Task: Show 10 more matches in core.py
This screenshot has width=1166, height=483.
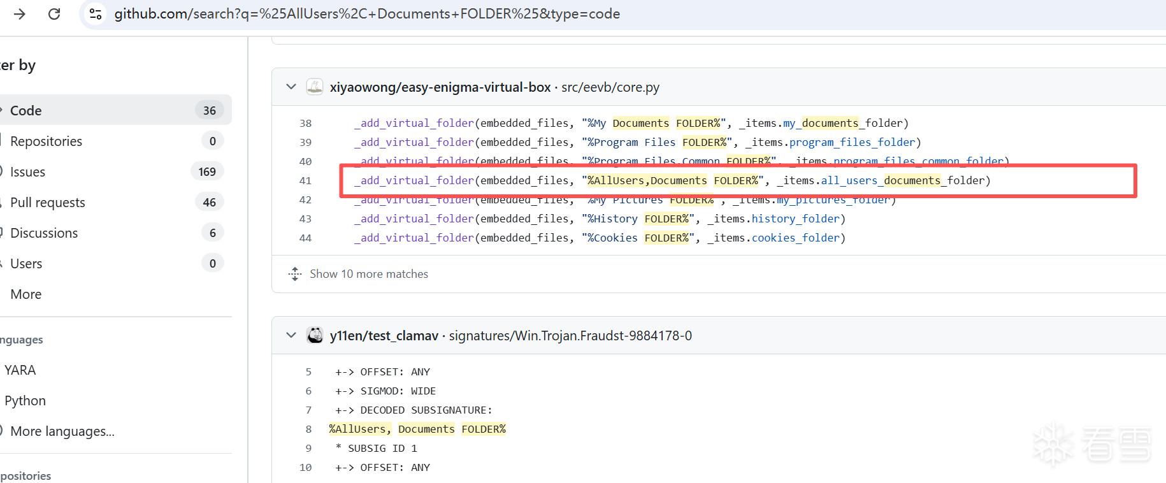Action: [369, 273]
